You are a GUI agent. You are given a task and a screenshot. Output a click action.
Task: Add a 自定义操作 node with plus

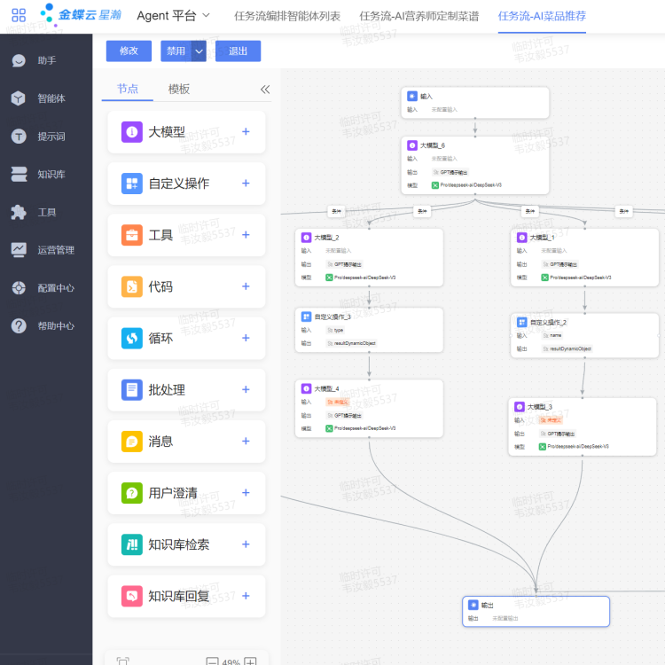click(246, 184)
